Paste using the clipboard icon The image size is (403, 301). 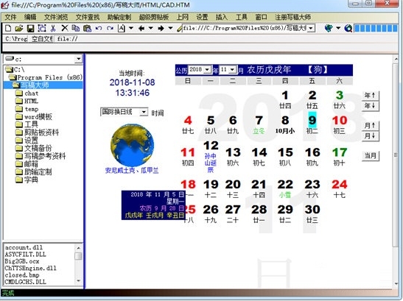tap(88, 28)
